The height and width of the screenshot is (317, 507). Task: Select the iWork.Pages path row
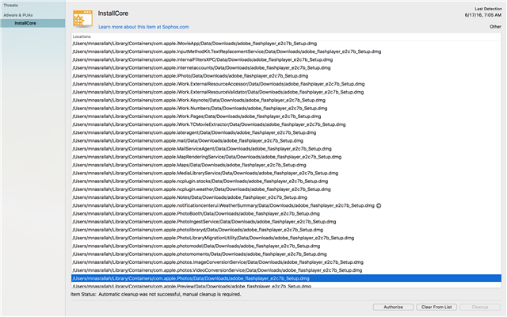pyautogui.click(x=286, y=116)
